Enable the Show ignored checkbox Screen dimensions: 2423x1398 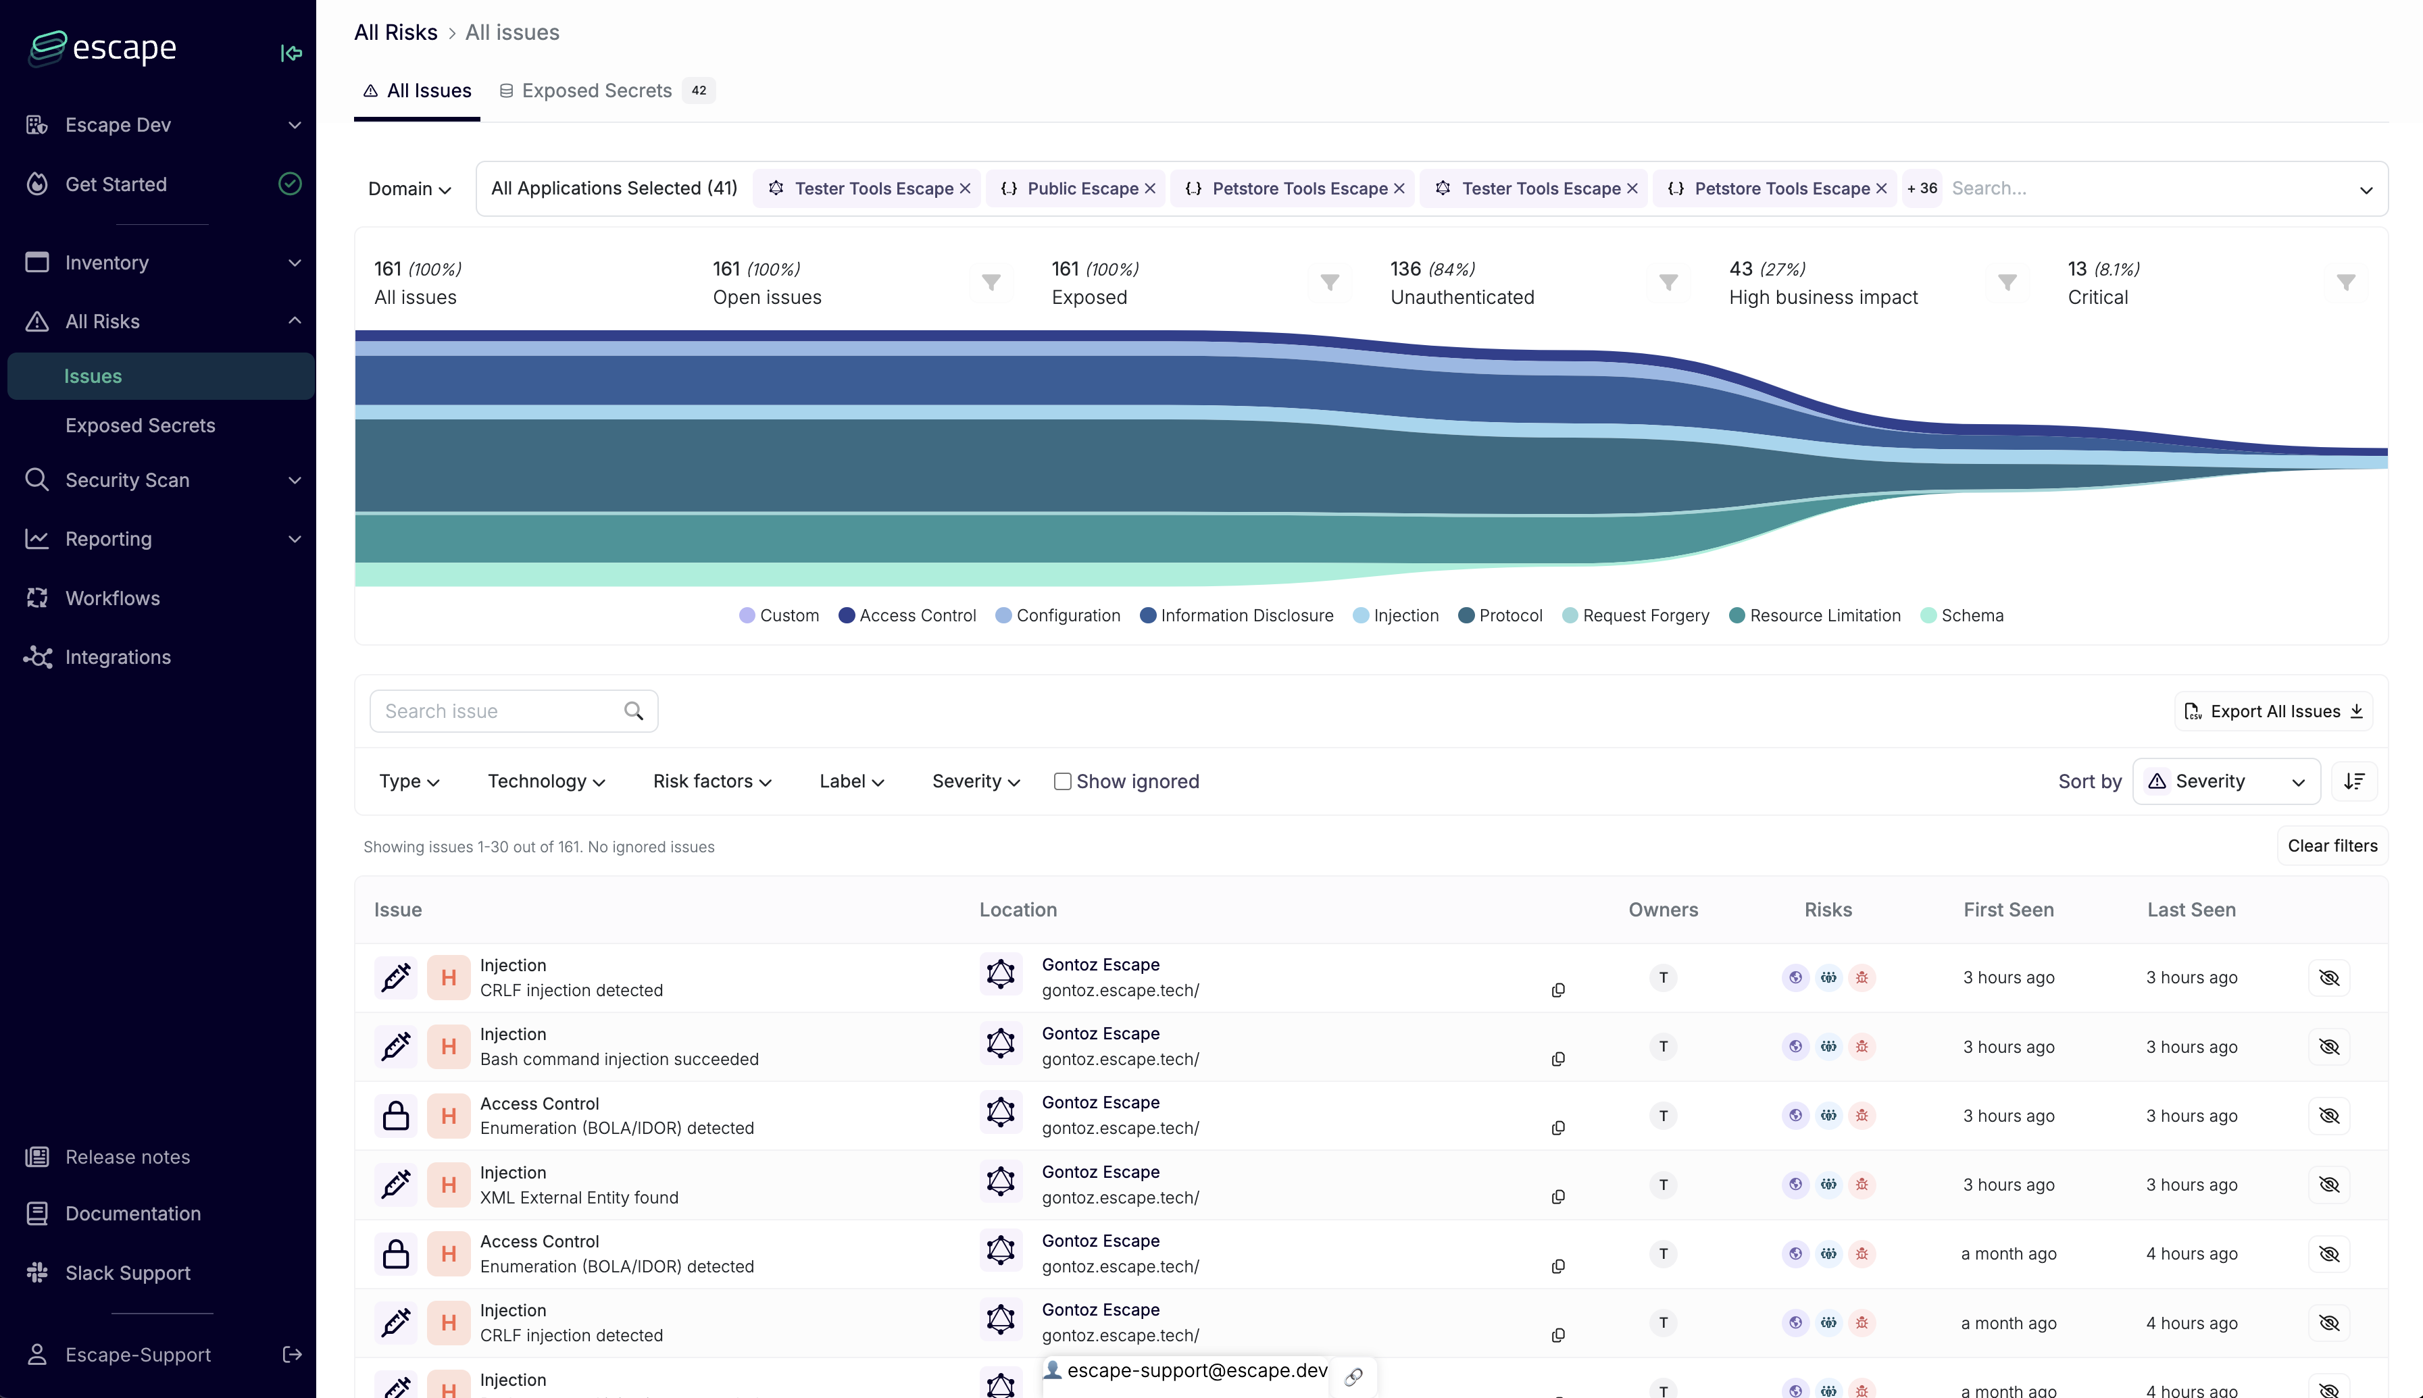click(x=1062, y=781)
